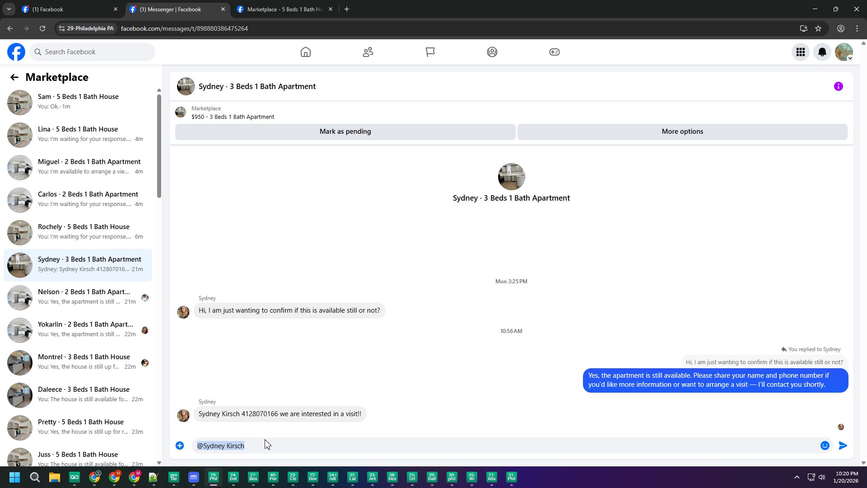This screenshot has height=488, width=867.
Task: Click Sydney's avatar beside the Kirsch message
Action: coord(183,415)
